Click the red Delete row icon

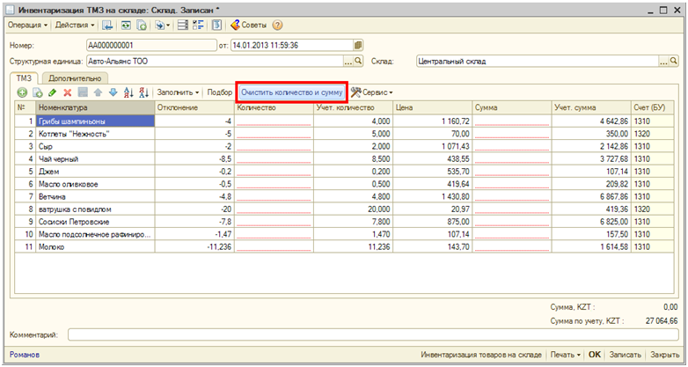click(x=67, y=92)
